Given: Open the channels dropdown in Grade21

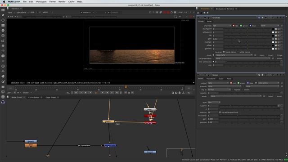Looking at the screenshot, I should (x=222, y=26).
